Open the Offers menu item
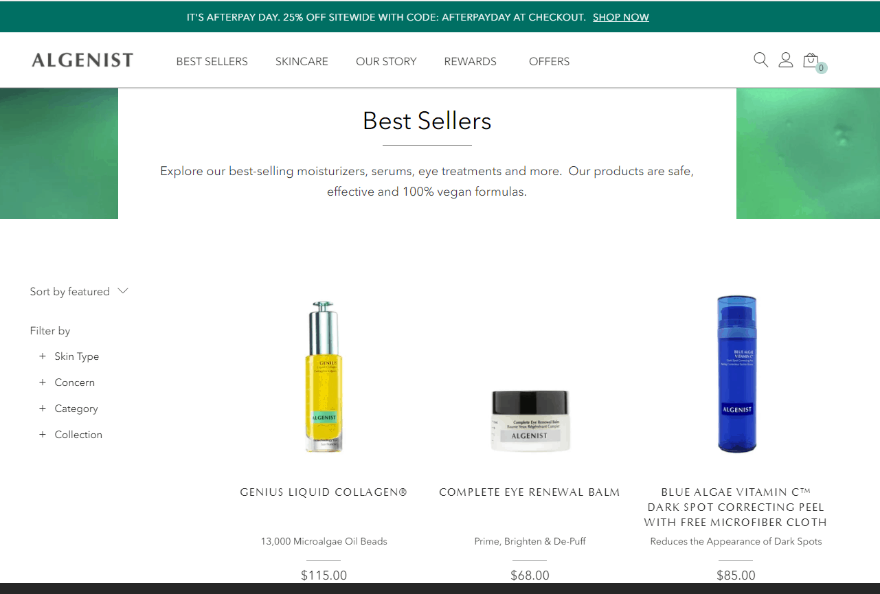The height and width of the screenshot is (594, 880). click(549, 61)
